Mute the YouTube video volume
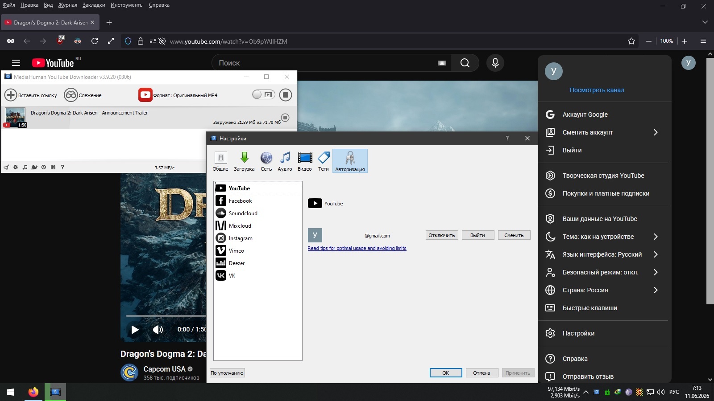 (x=158, y=329)
